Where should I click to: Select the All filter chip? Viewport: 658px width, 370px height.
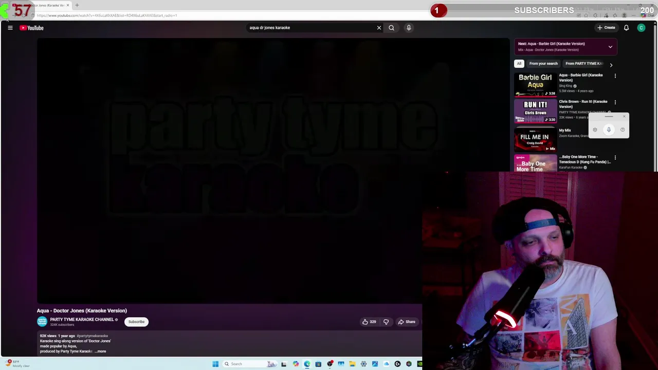pyautogui.click(x=519, y=64)
